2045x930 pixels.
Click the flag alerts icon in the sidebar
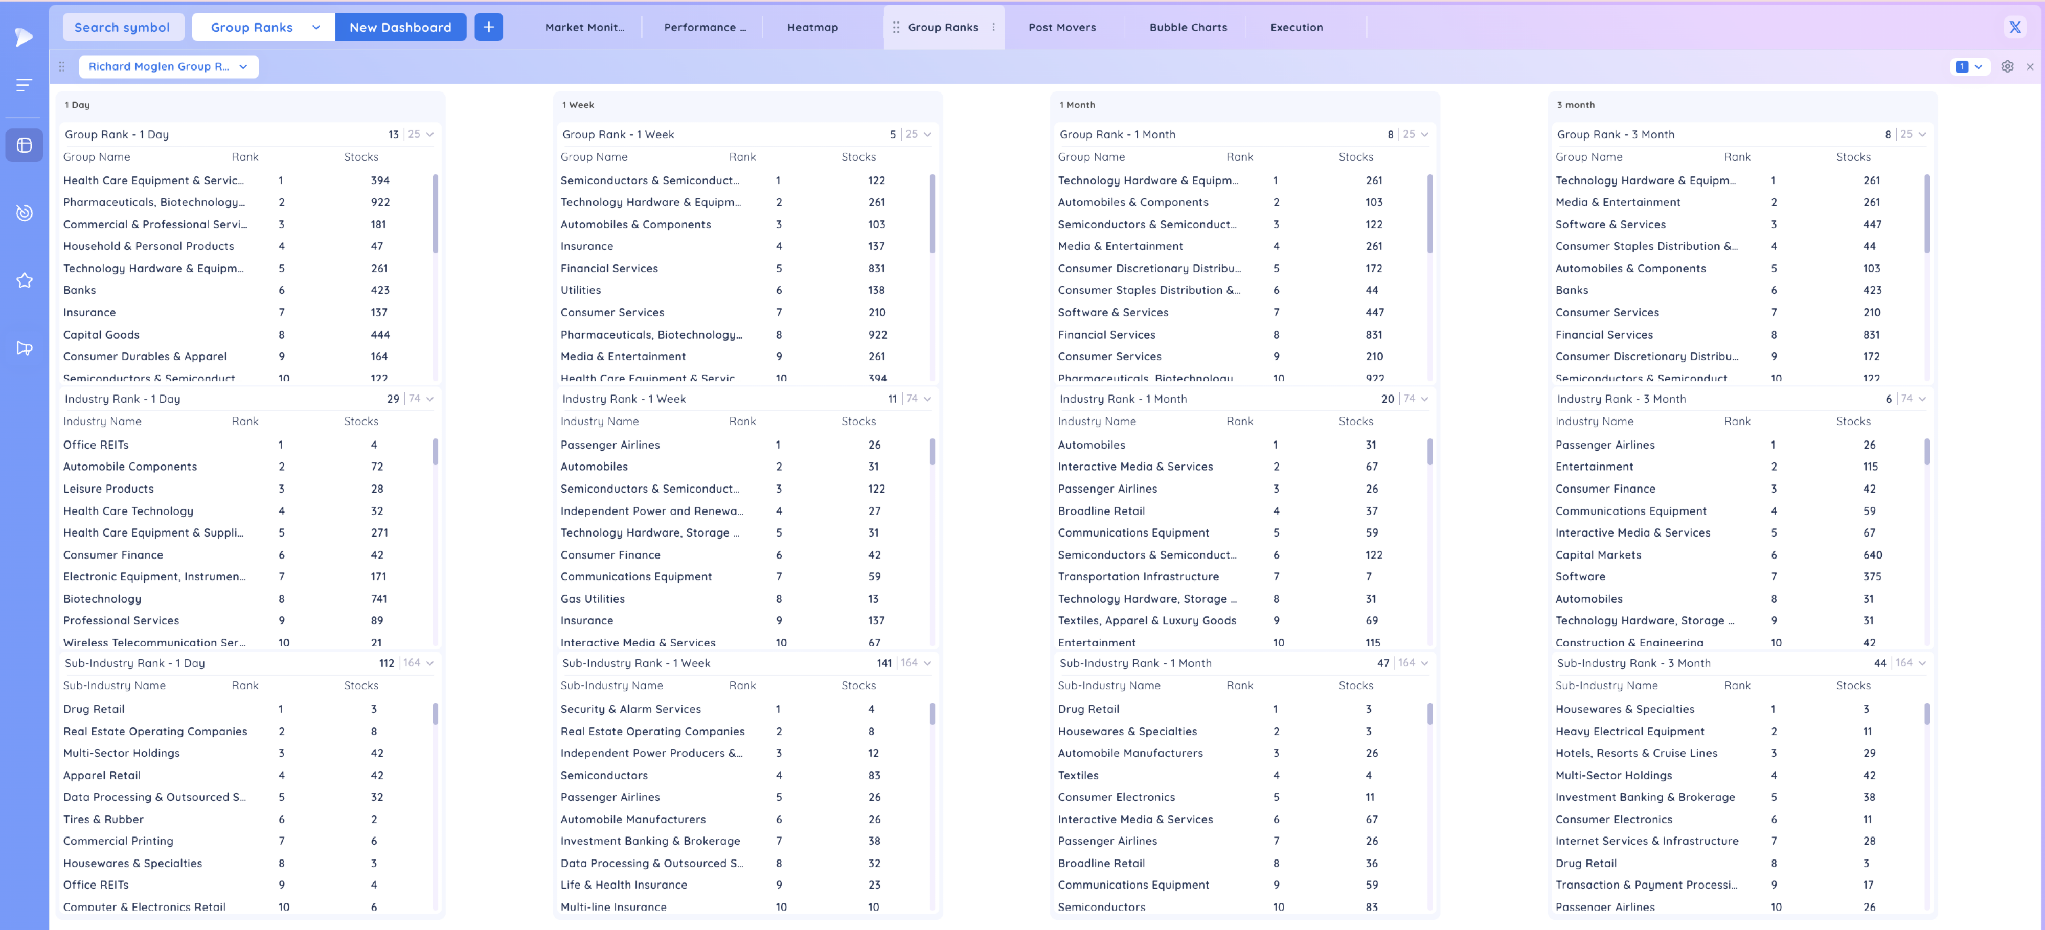(24, 347)
